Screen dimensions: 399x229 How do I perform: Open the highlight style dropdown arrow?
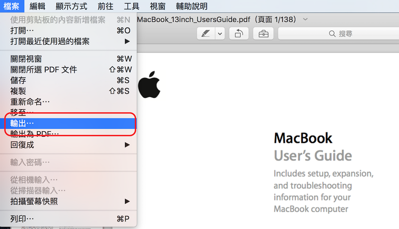[x=220, y=34]
